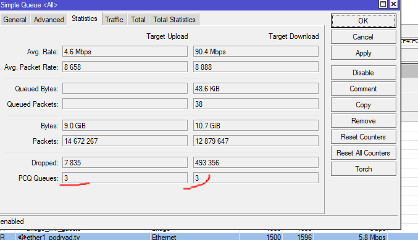
Task: Click the Simple Queue <All> title bar text
Action: click(x=29, y=5)
